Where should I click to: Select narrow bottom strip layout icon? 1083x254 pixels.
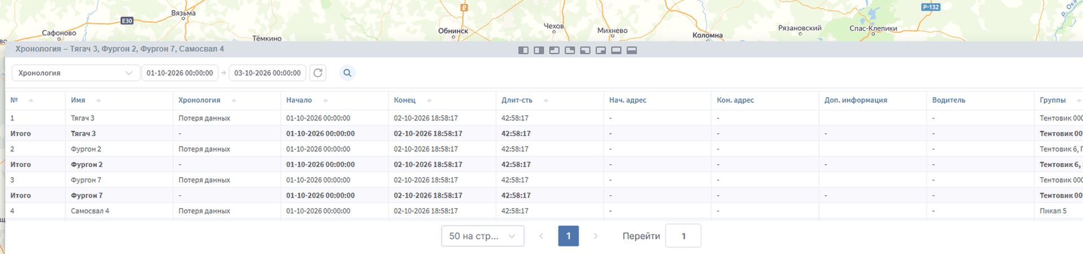(617, 50)
